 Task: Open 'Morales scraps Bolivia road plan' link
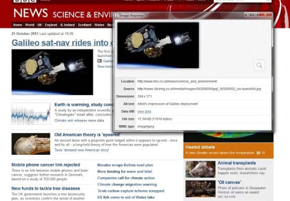[125, 165]
